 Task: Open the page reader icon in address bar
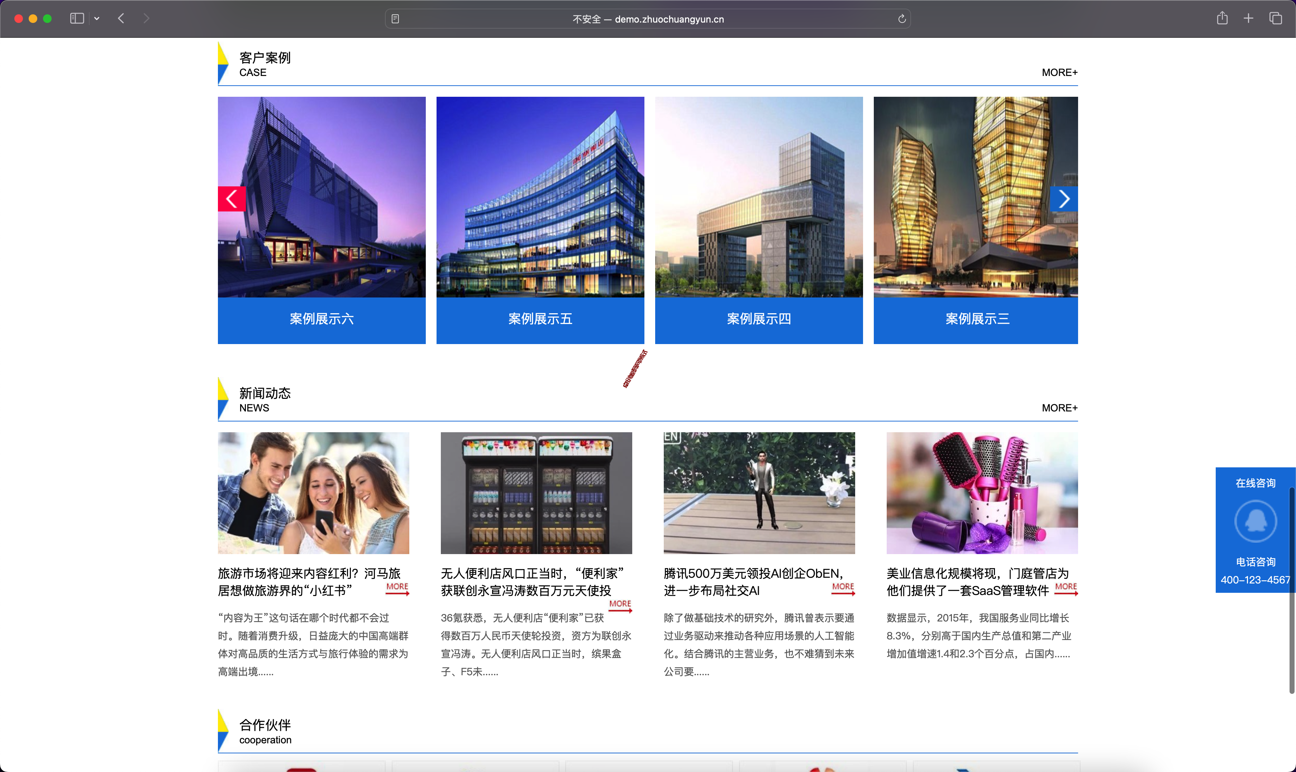pos(395,19)
